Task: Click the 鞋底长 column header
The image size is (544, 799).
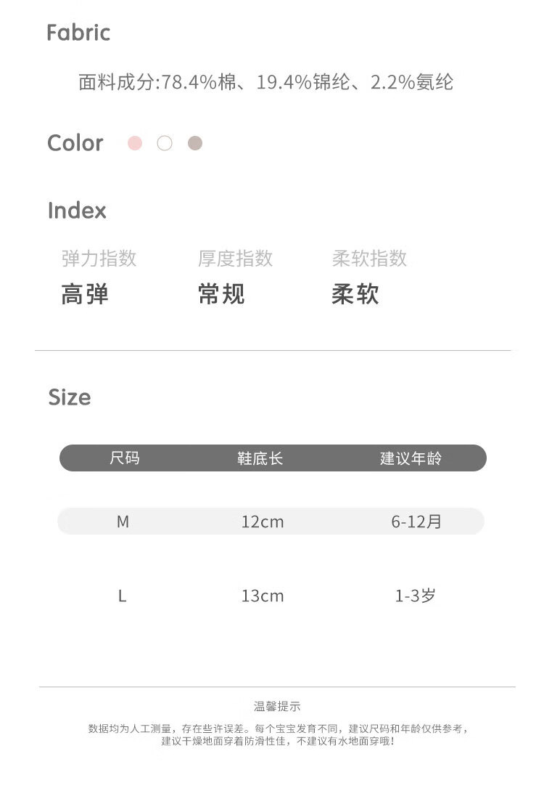Action: [x=260, y=458]
